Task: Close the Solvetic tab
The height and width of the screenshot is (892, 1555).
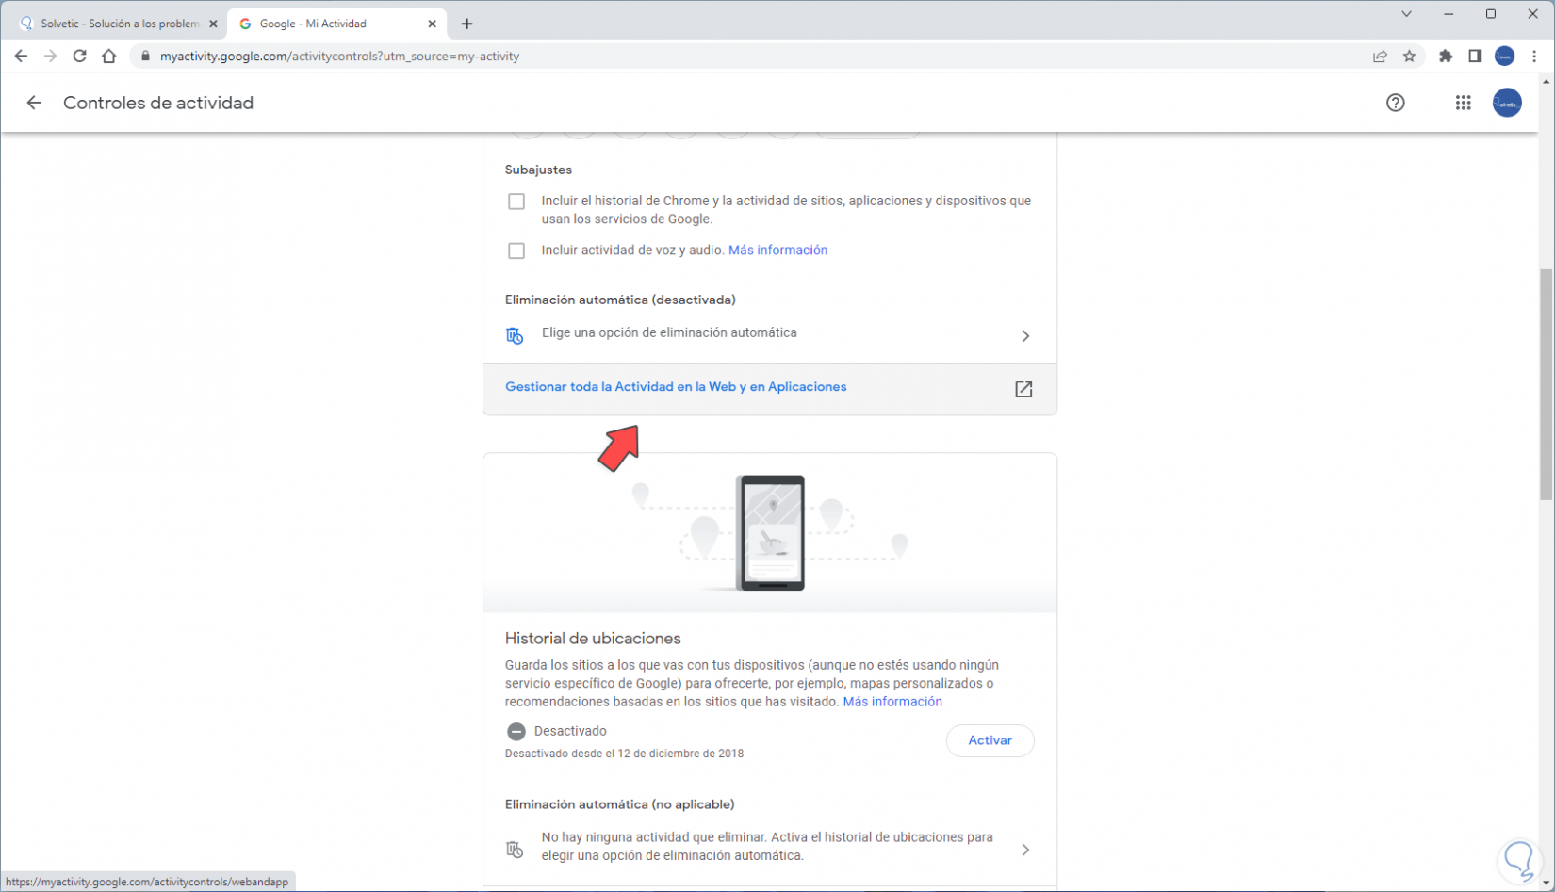Action: [x=213, y=24]
